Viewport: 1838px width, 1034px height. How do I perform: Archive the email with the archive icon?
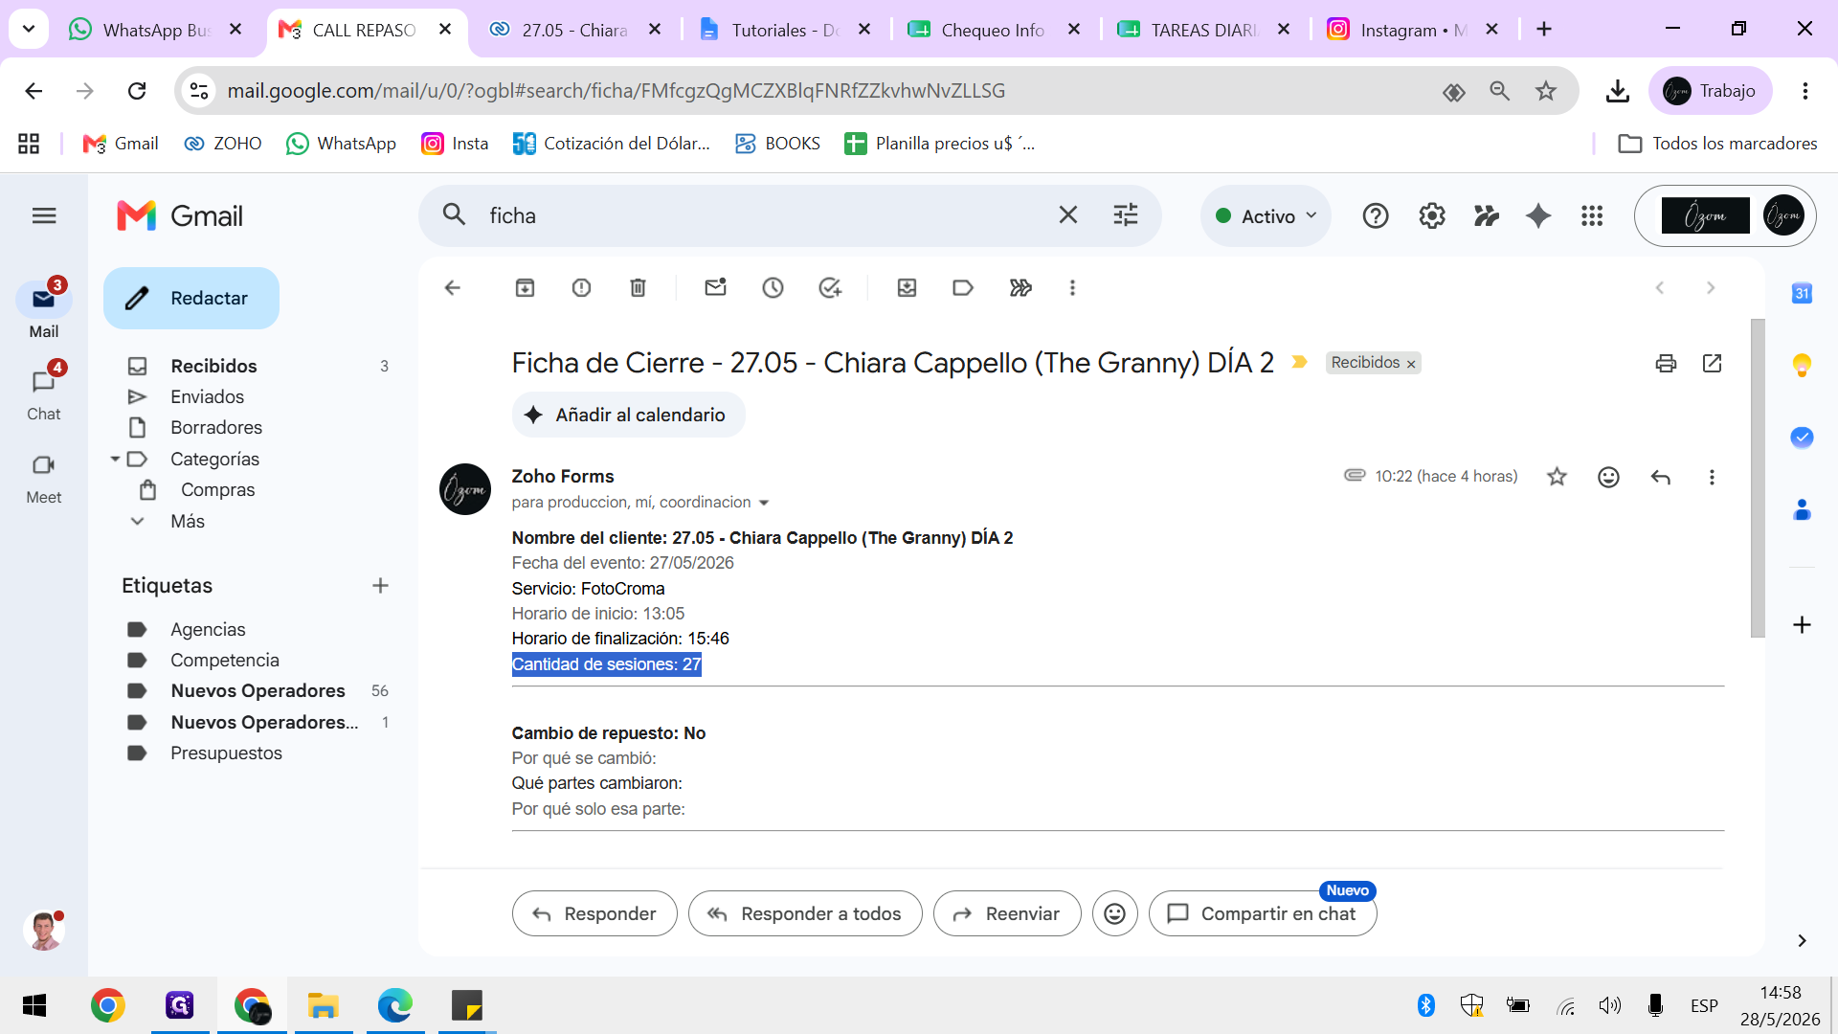tap(525, 288)
